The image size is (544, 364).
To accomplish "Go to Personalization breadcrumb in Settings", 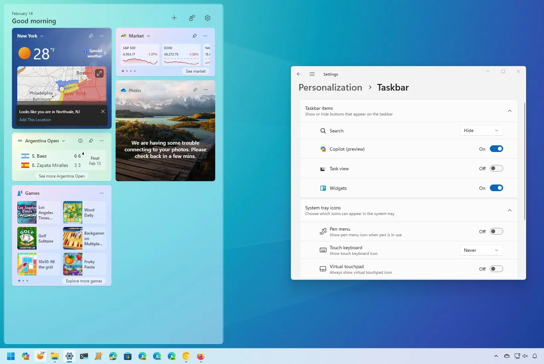I will pos(330,87).
